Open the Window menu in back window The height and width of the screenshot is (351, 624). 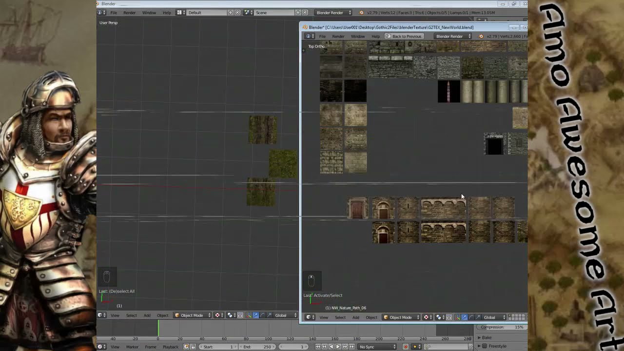149,12
